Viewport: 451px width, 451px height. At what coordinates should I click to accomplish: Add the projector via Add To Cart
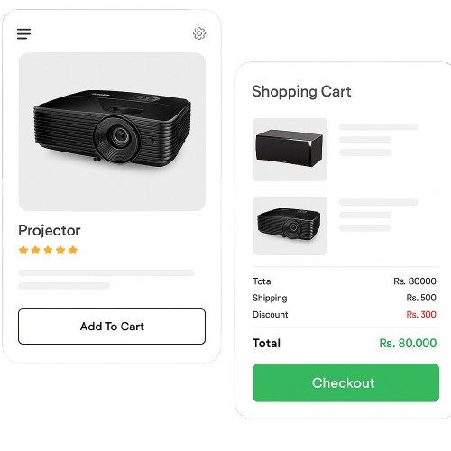112,327
